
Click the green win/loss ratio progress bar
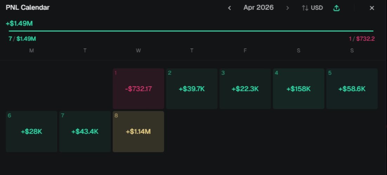tap(191, 31)
